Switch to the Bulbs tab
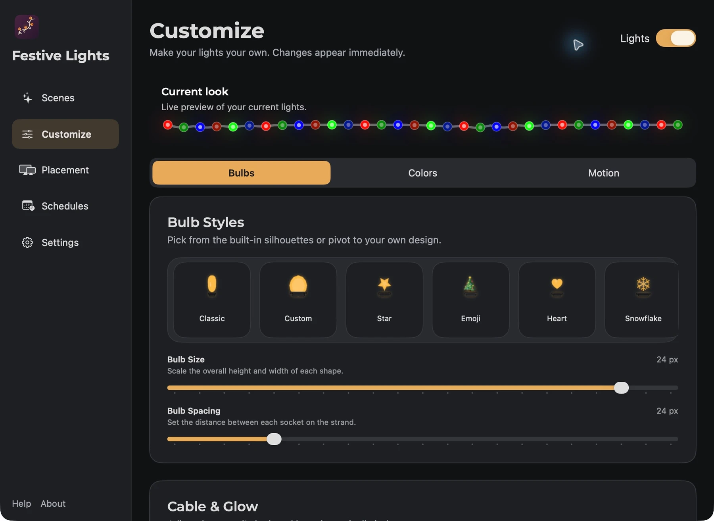 coord(241,173)
